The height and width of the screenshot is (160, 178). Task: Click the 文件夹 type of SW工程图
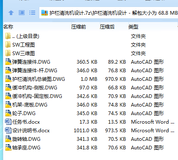tap(138, 45)
